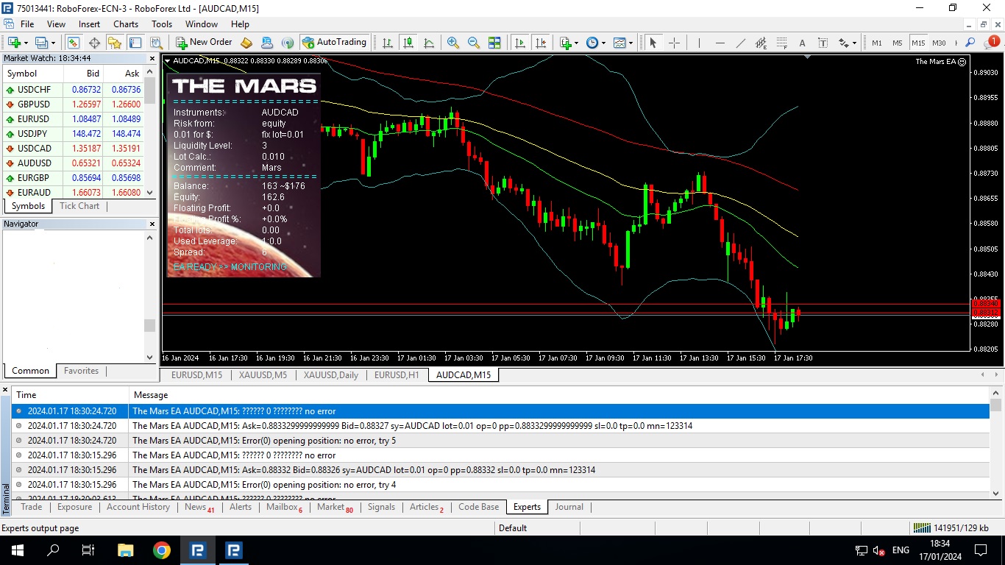Click the chart scroll left arrow

coord(984,375)
